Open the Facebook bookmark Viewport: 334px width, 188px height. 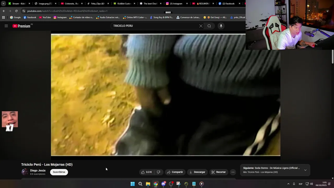[x=30, y=17]
